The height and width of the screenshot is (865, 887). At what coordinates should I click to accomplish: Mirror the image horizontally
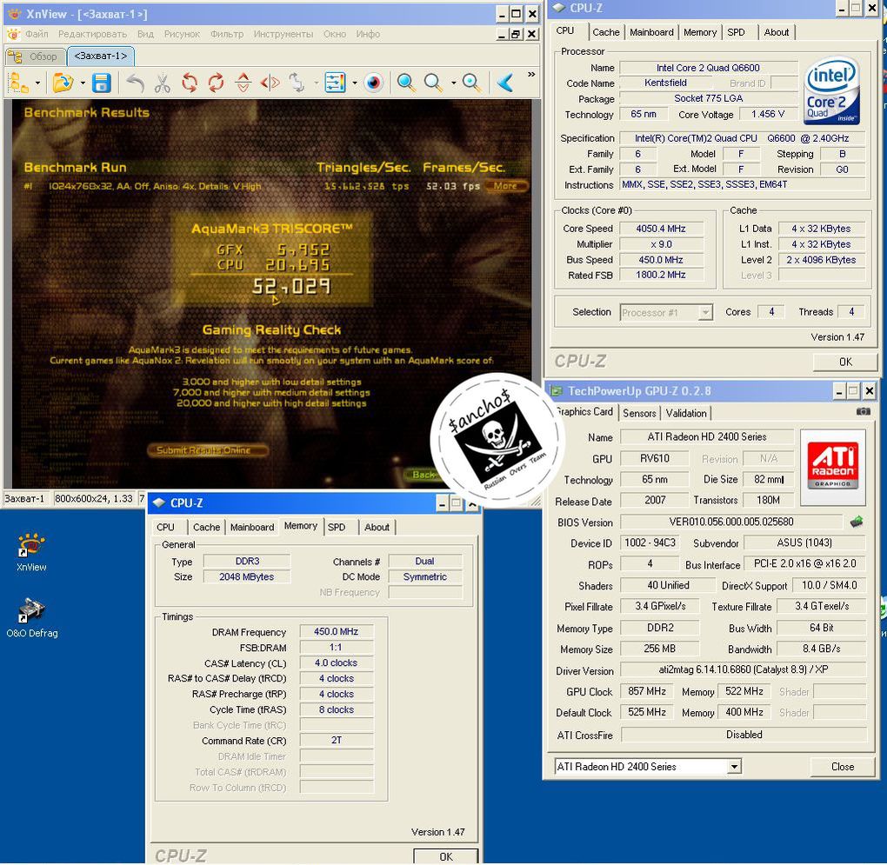click(270, 83)
